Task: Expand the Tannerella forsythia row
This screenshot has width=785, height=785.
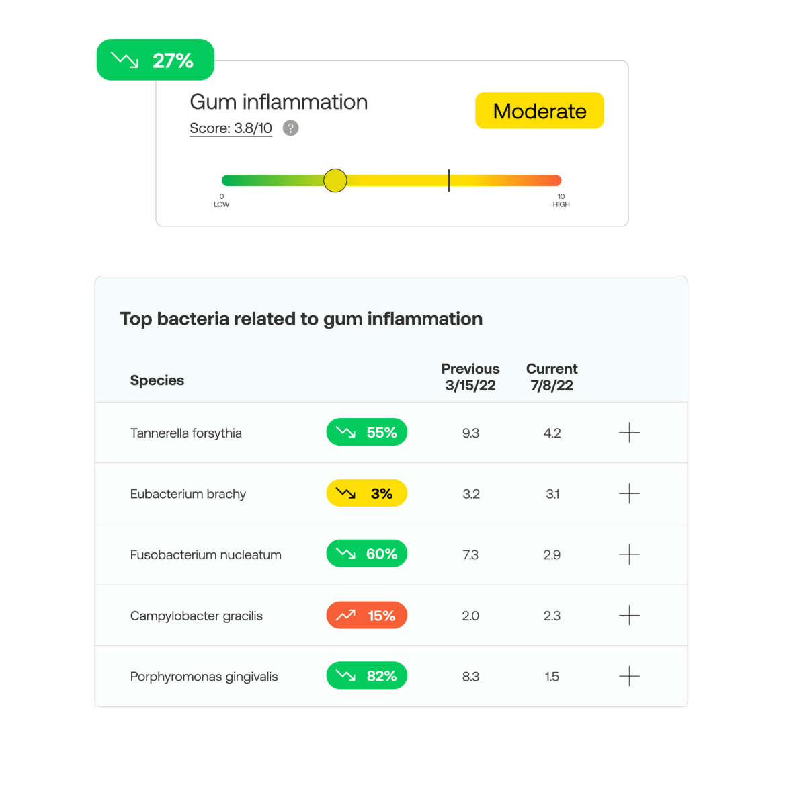Action: pyautogui.click(x=629, y=433)
